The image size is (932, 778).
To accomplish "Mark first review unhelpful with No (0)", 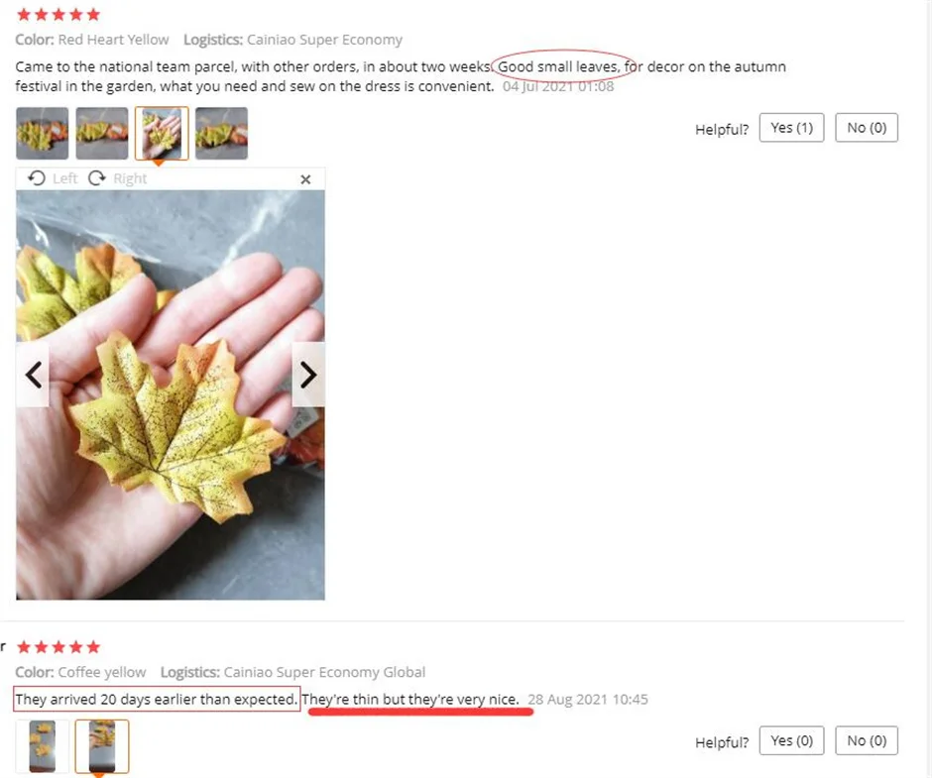I will 867,128.
